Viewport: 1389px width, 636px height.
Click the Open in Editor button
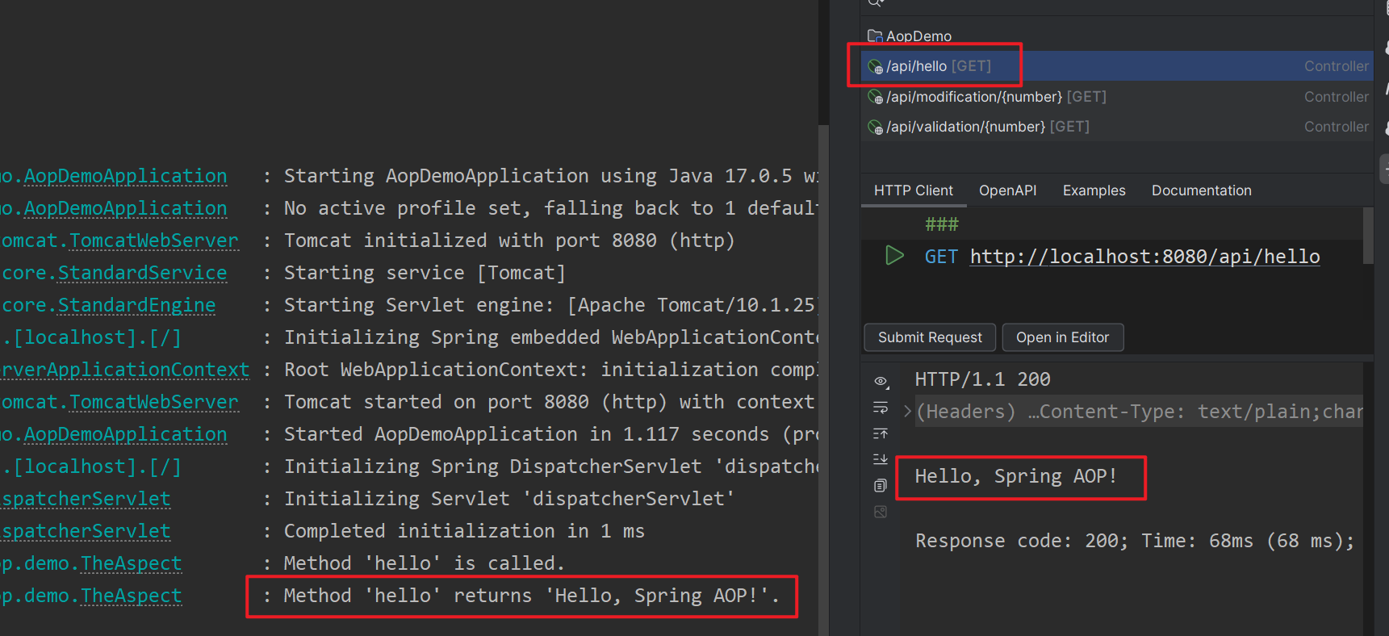1062,337
